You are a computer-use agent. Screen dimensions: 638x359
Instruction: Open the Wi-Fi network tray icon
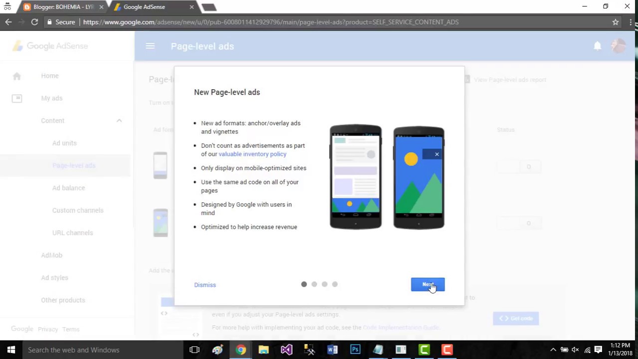point(587,350)
